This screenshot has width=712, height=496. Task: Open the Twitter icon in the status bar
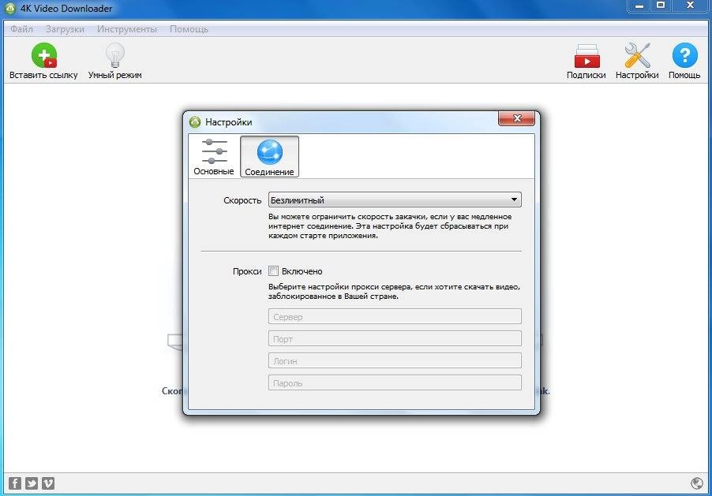point(32,483)
